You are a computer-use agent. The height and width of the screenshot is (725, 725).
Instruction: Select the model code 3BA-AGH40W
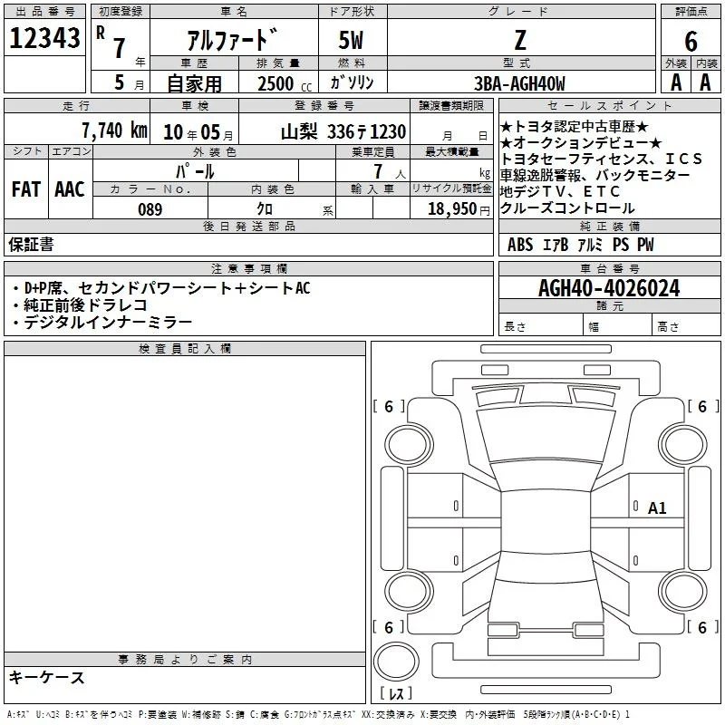click(x=519, y=83)
